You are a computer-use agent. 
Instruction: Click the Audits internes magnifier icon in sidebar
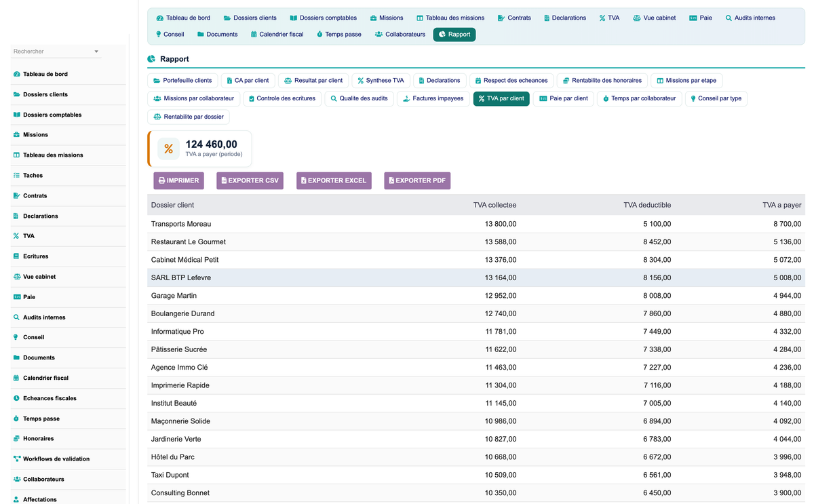(16, 317)
